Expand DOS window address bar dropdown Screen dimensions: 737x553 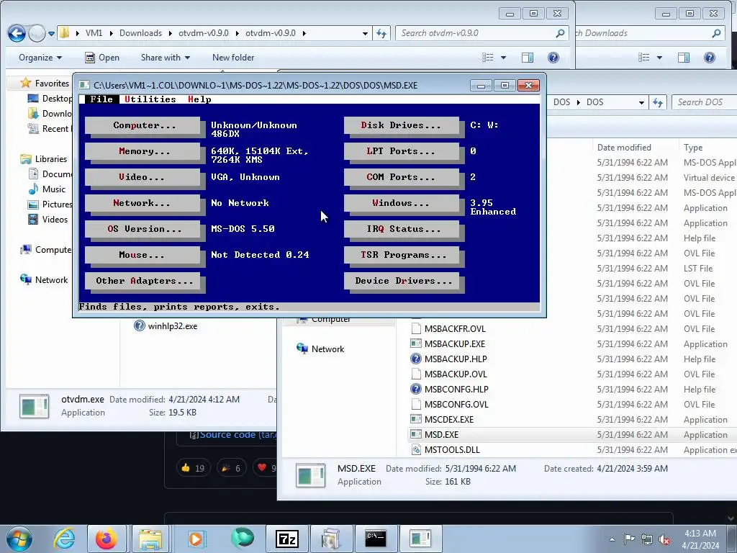[641, 102]
